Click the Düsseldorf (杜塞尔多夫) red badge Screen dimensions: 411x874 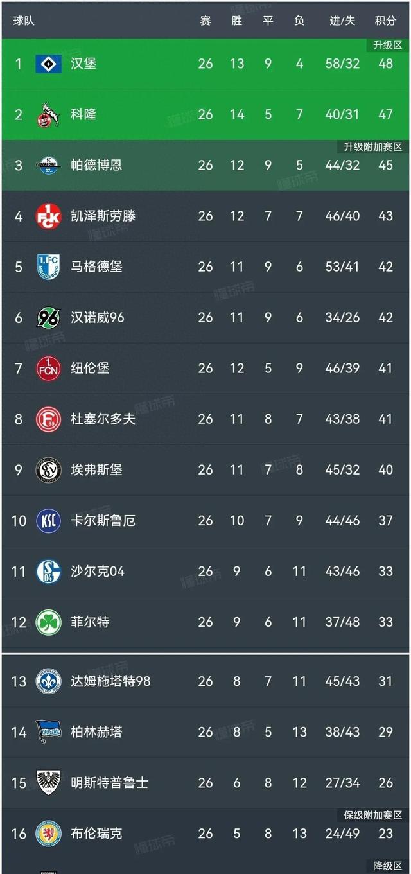click(x=48, y=419)
